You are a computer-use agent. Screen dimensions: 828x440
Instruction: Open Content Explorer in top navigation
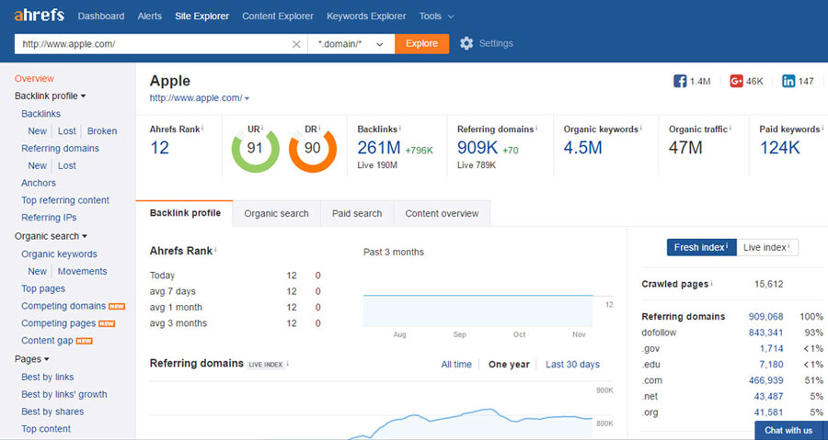coord(278,16)
